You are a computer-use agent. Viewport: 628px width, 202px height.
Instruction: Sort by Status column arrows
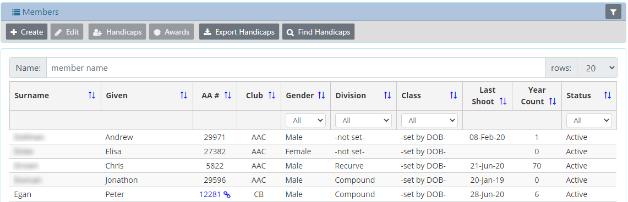point(608,96)
